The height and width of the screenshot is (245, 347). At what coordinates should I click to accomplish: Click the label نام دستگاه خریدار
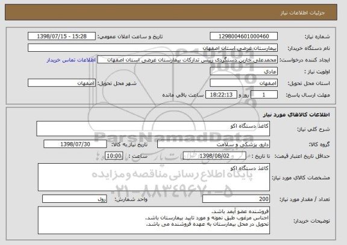coord(308,48)
